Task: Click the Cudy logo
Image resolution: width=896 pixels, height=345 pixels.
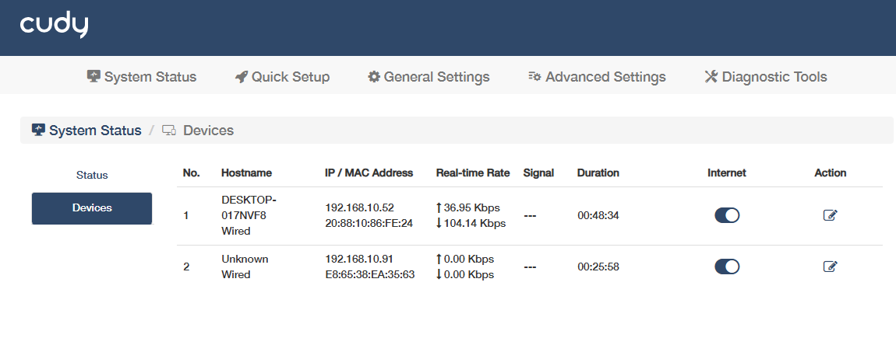Action: pos(54,26)
